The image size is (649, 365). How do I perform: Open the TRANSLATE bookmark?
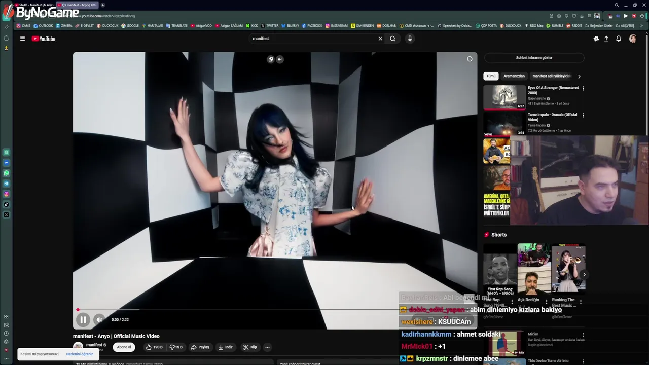[x=176, y=26]
